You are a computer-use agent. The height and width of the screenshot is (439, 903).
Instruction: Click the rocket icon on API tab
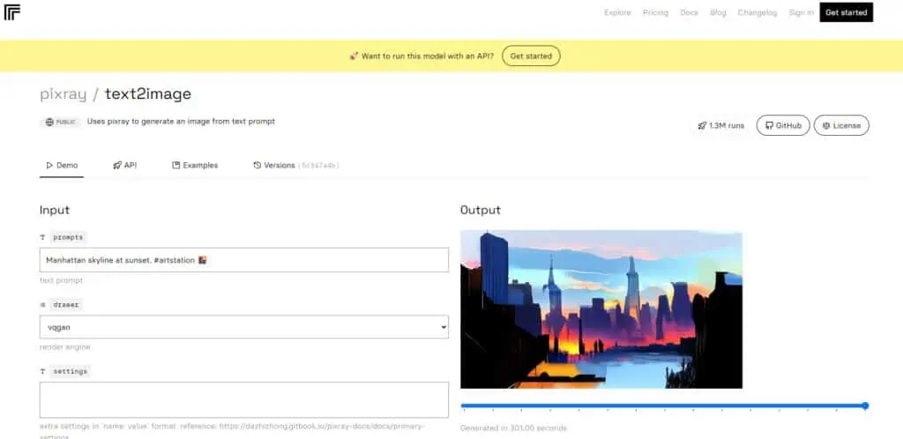tap(117, 165)
